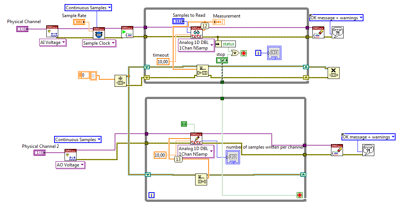Click the timeout constant 10,00 in upper loop
412x213 pixels.
(x=163, y=62)
